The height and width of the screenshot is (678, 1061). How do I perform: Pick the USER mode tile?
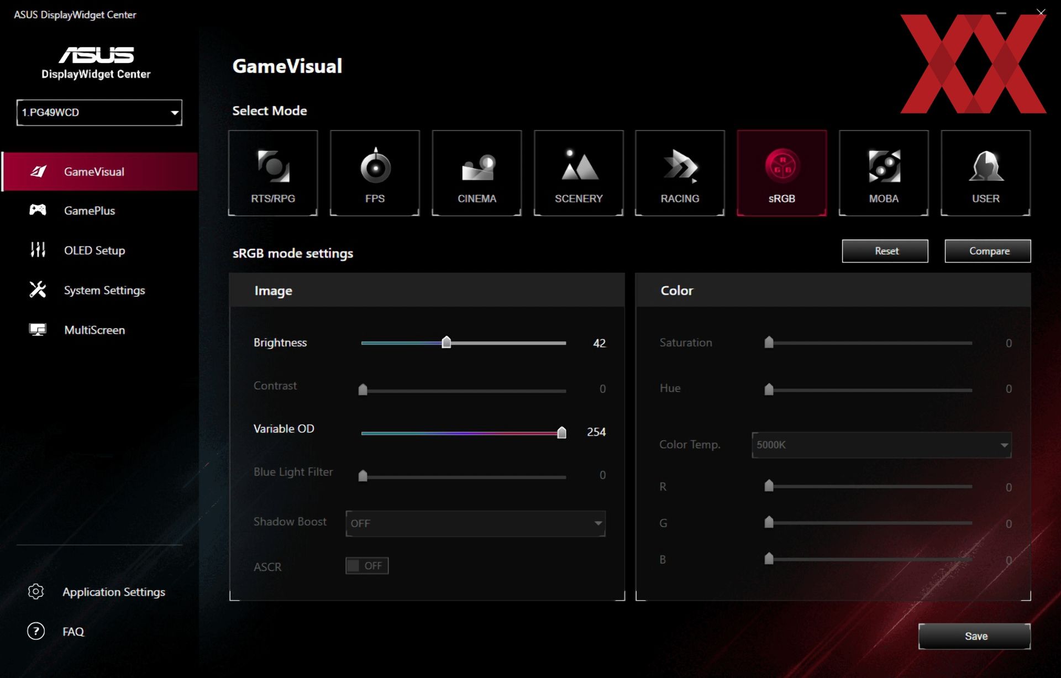(x=986, y=173)
